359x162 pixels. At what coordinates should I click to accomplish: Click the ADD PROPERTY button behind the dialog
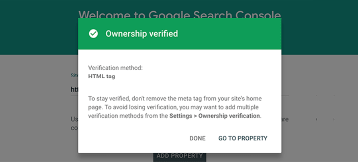179,156
